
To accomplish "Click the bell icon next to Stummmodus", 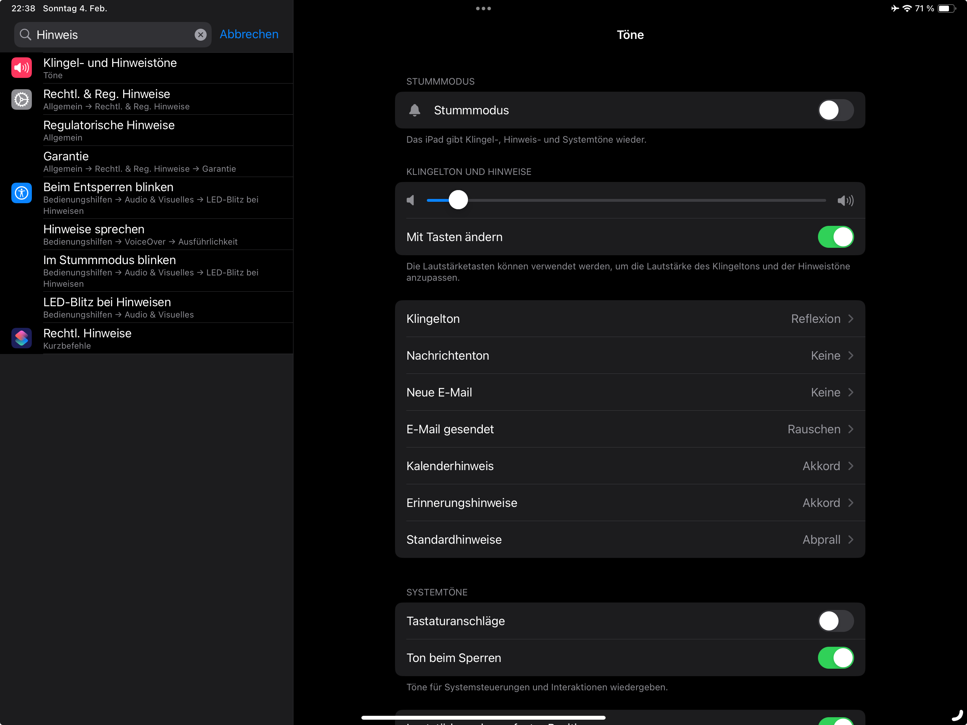I will click(x=414, y=110).
